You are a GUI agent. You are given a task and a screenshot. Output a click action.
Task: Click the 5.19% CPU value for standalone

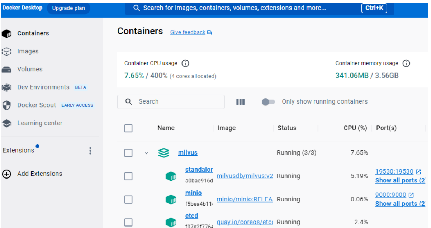[x=359, y=176]
